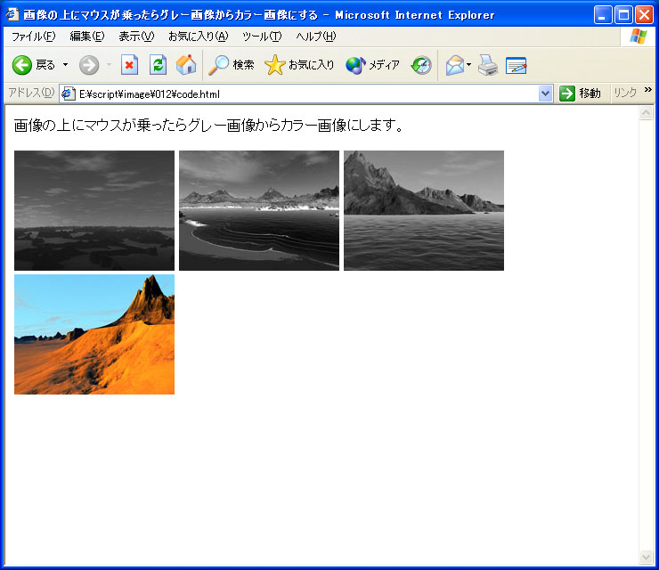Open the Forward button dropdown arrow
Screen dimensions: 659x570
pyautogui.click(x=109, y=65)
